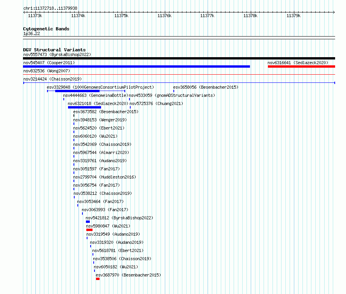
Task: Open nsv6060120 (Wu2021) label
Action: 95,136
